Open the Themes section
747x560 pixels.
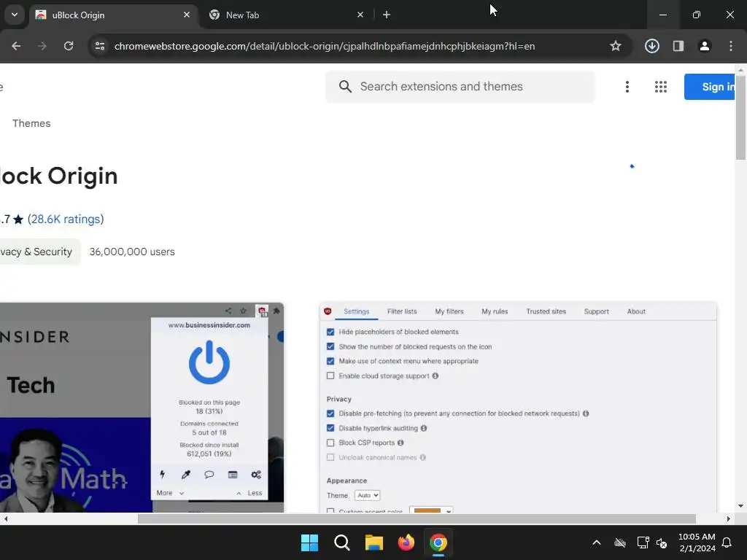click(31, 123)
